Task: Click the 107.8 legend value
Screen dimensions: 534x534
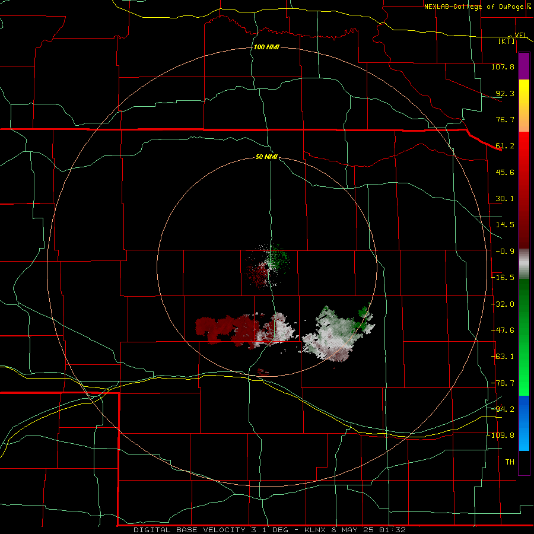Action: [x=503, y=66]
